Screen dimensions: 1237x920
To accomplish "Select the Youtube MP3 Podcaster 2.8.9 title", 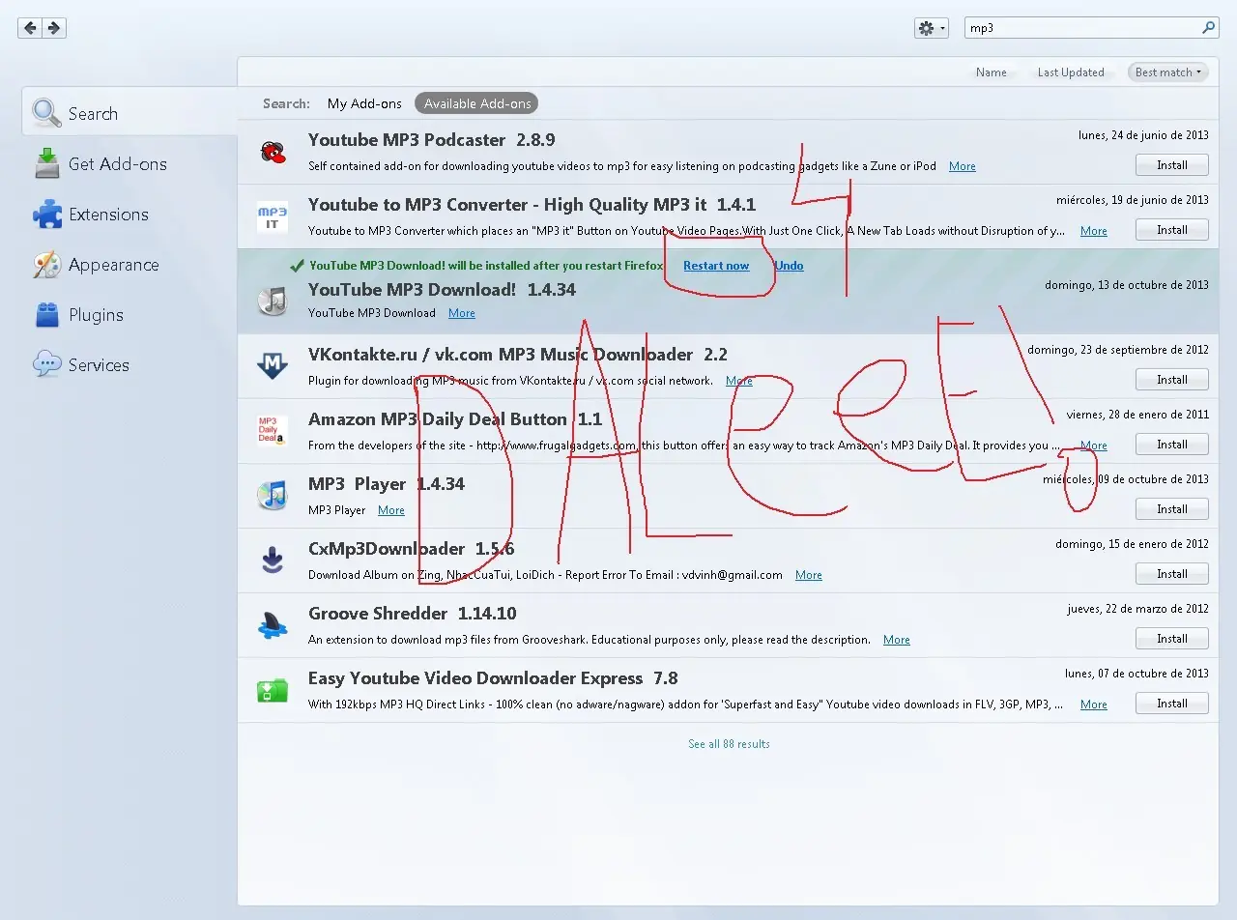I will pos(432,140).
